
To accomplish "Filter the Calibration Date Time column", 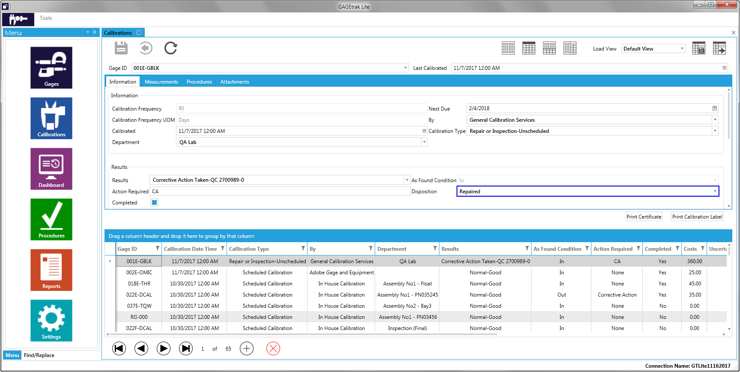I will [x=223, y=248].
